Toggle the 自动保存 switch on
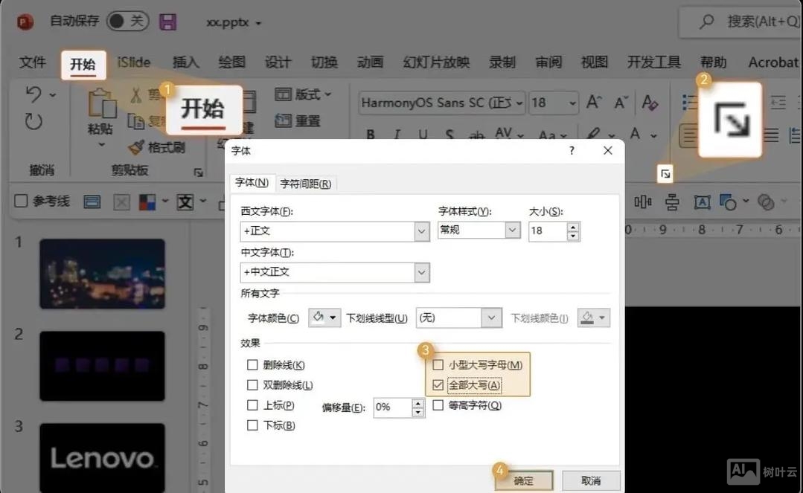 pyautogui.click(x=128, y=22)
